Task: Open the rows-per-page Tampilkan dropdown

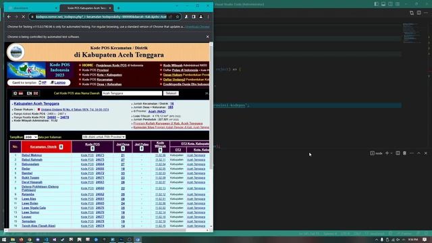Action: click(31, 137)
